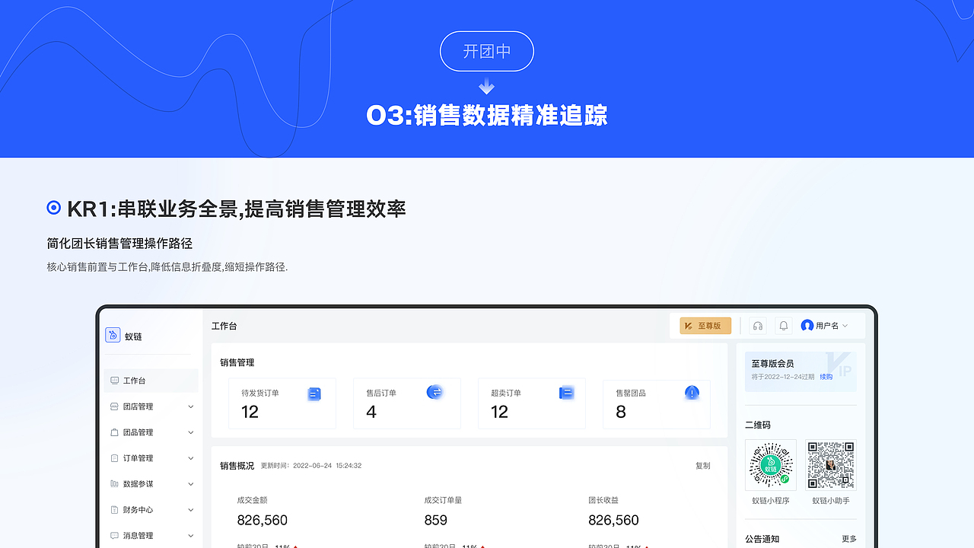This screenshot has width=974, height=548.
Task: Expand the 消息管理 menu chevron
Action: tap(191, 536)
